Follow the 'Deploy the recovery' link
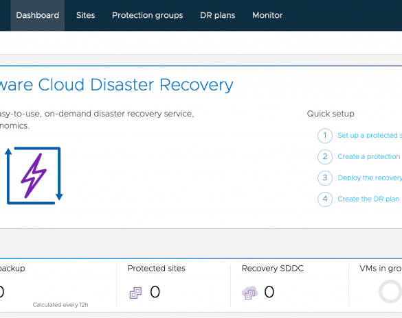 [370, 178]
